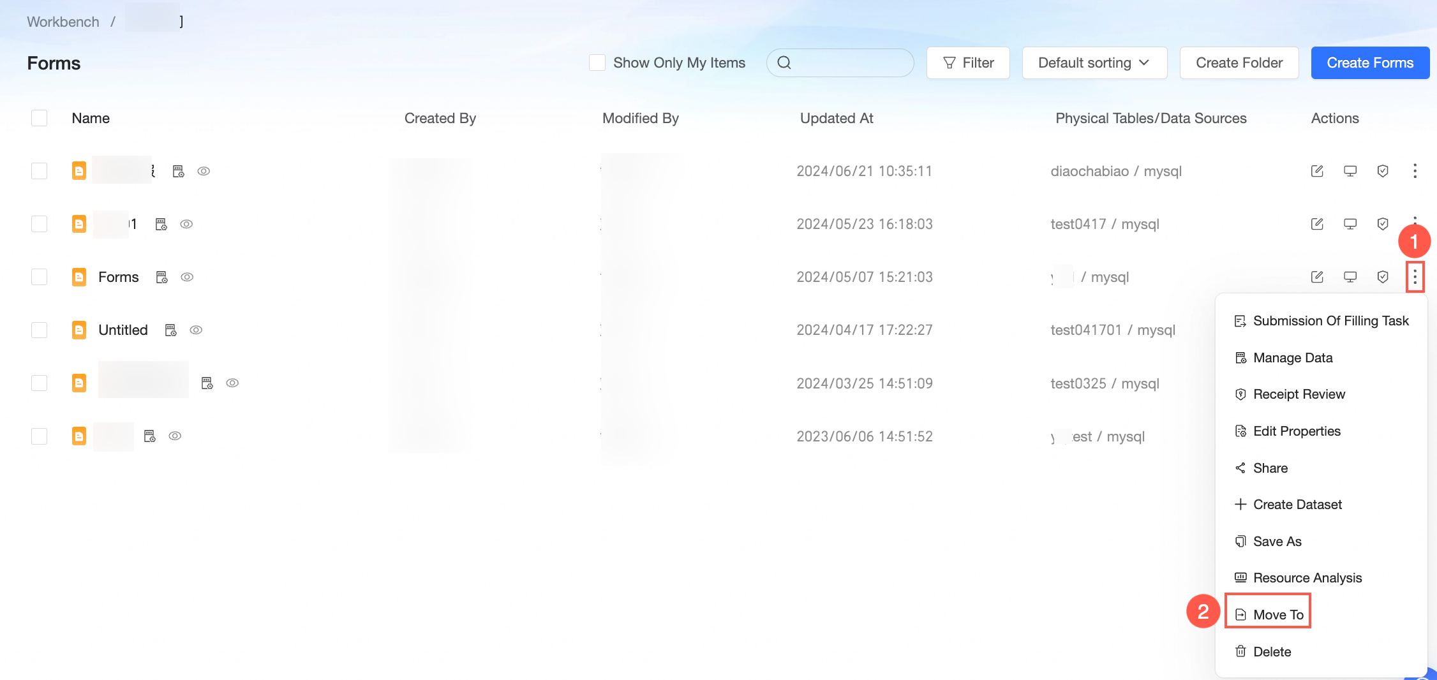
Task: Open the form named Untitled
Action: coord(123,330)
